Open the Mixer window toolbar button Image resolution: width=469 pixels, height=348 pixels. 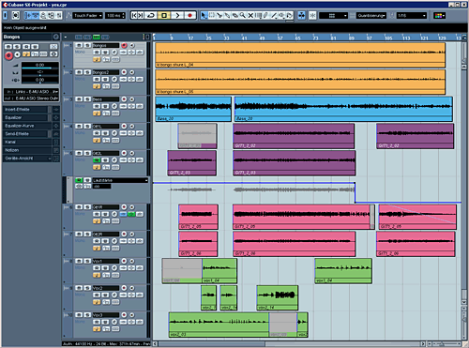pyautogui.click(x=59, y=15)
